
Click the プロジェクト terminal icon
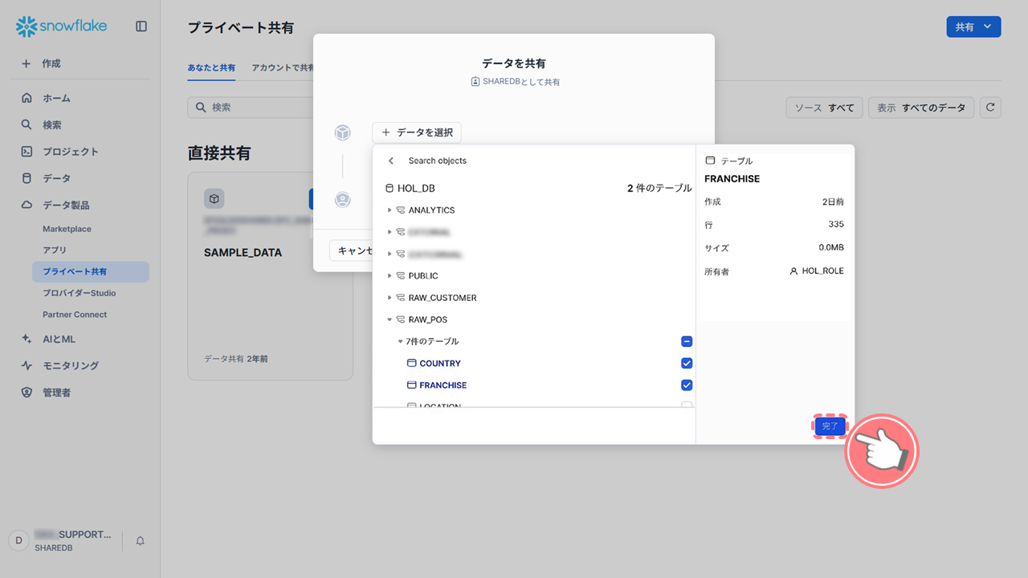(x=27, y=152)
